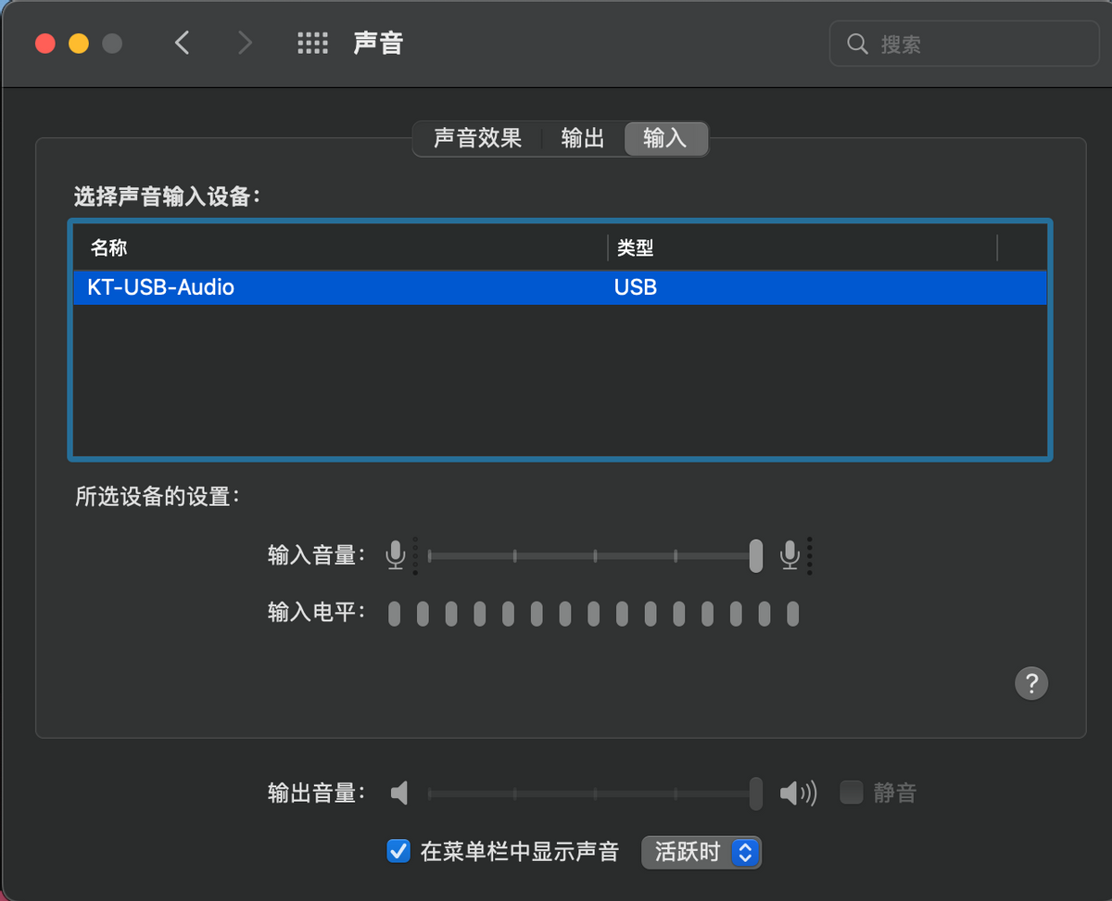1112x901 pixels.
Task: Click the 名称 column header
Action: [x=109, y=248]
